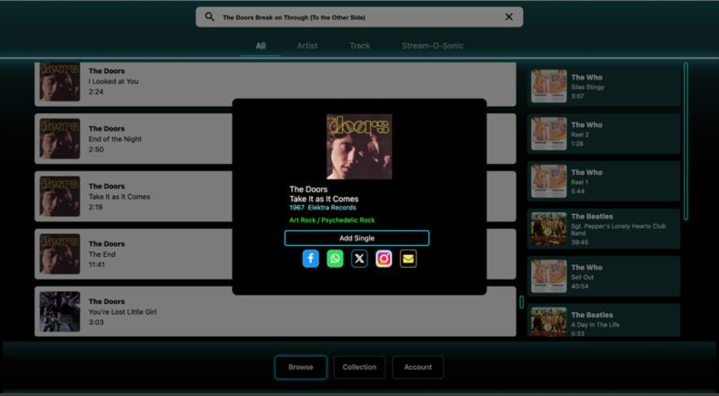Share the single by email
The image size is (719, 396).
408,259
